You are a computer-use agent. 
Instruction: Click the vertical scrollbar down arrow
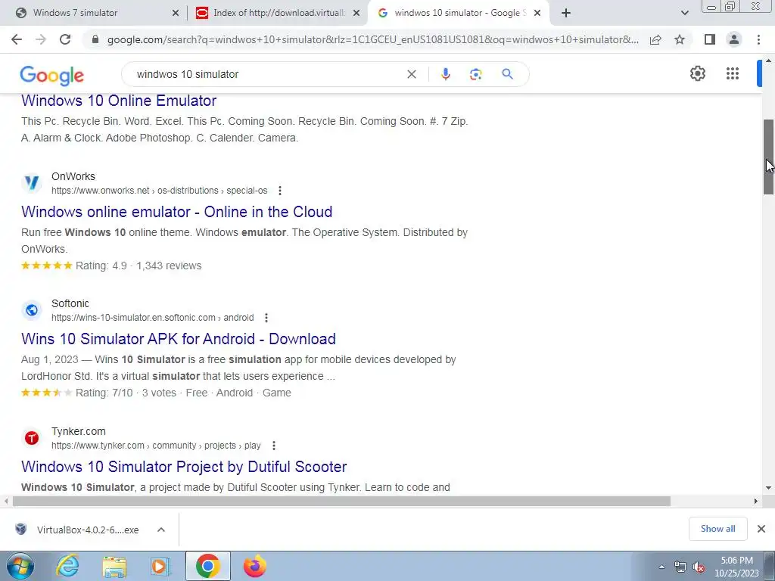[x=768, y=488]
